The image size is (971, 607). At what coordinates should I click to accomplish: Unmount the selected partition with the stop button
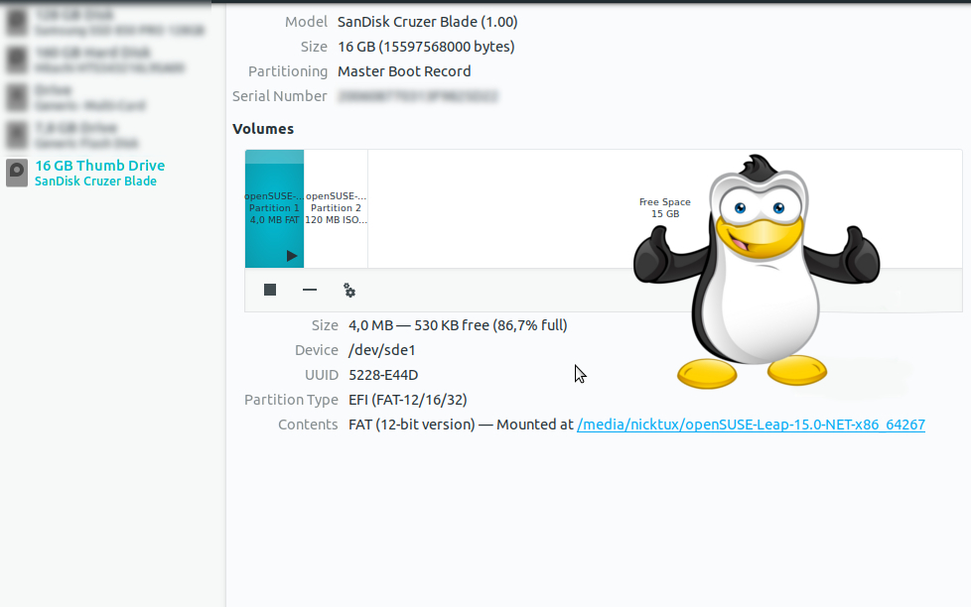click(270, 290)
